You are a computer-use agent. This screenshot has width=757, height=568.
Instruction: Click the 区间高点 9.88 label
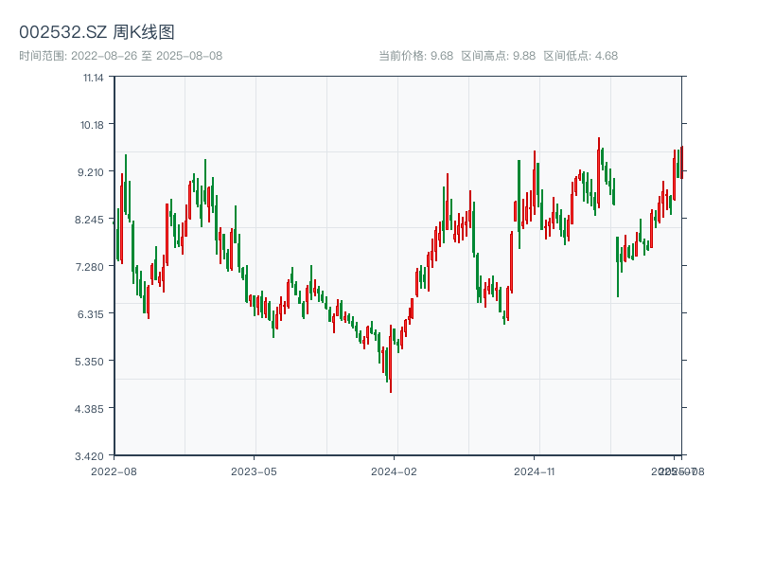(498, 56)
